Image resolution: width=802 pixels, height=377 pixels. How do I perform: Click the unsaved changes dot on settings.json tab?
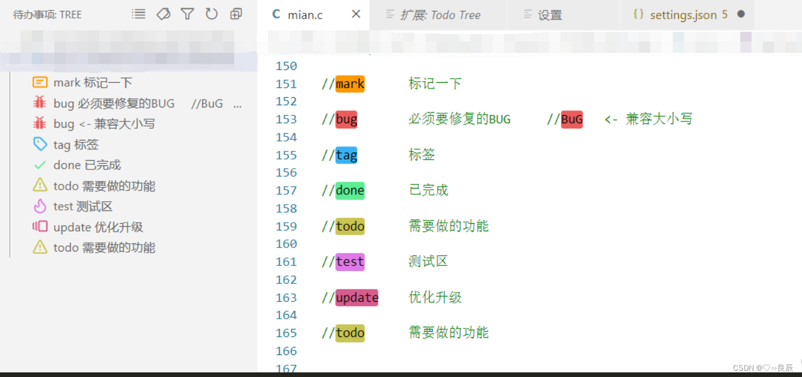point(741,14)
